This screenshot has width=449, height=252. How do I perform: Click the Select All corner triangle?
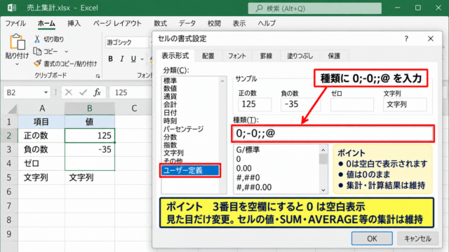13,109
